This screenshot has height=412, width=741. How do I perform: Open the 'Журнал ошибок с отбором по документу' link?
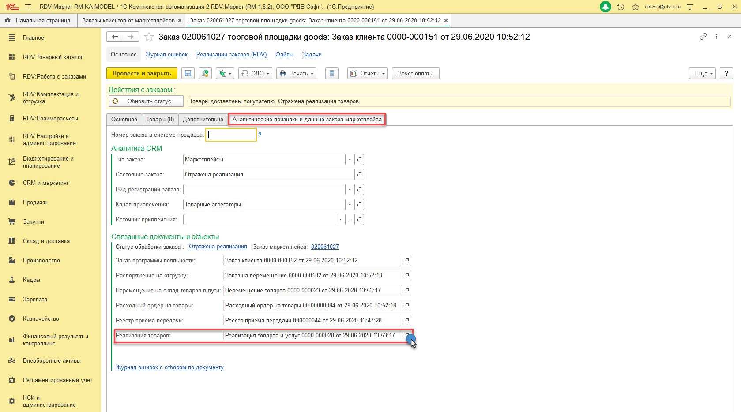169,367
